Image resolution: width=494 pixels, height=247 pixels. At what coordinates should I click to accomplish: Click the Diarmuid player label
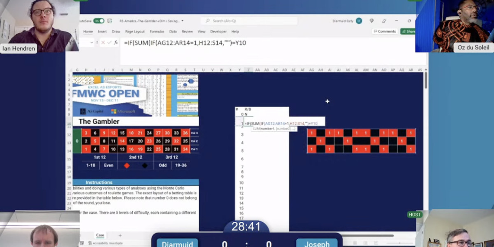coord(177,244)
